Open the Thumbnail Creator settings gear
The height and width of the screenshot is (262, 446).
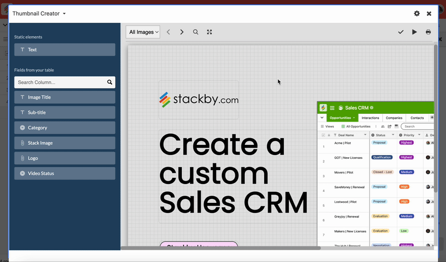416,13
